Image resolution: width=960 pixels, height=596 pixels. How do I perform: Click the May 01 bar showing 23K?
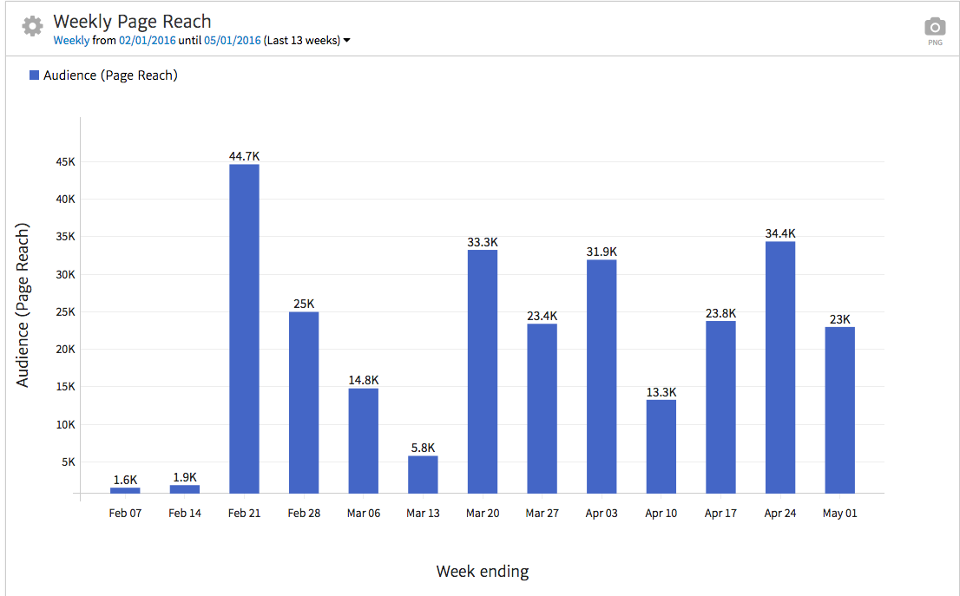point(839,409)
